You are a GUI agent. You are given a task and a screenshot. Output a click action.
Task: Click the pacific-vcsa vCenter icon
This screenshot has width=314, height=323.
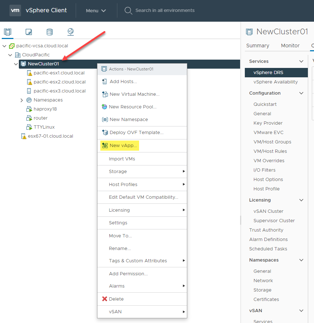coord(12,46)
